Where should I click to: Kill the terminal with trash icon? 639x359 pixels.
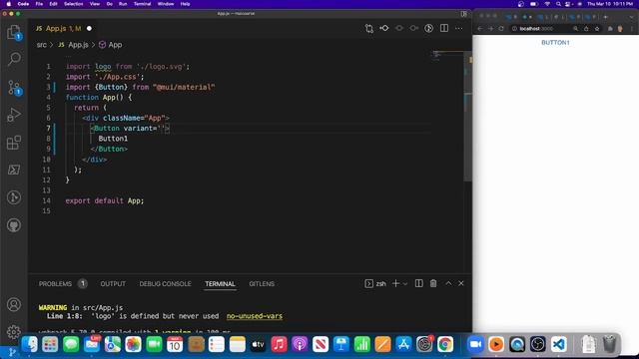click(433, 283)
